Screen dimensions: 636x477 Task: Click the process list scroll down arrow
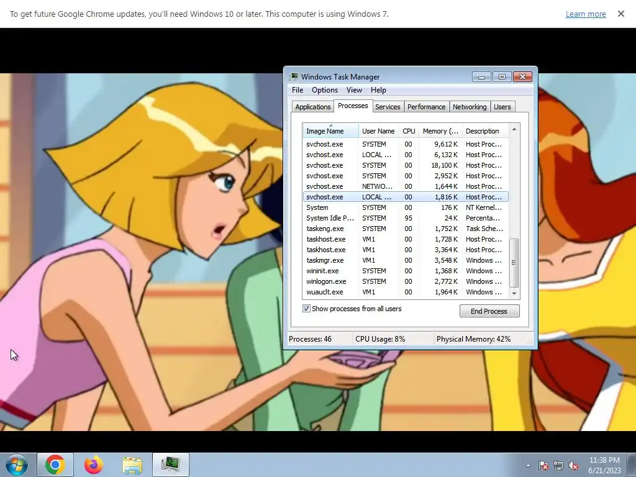point(514,293)
